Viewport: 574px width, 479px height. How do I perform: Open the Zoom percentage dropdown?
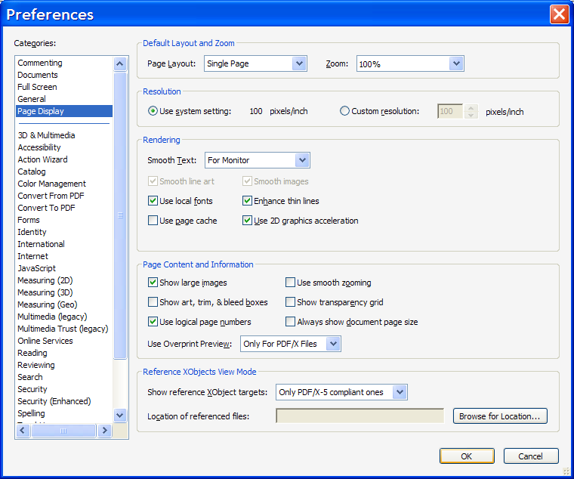tap(455, 64)
